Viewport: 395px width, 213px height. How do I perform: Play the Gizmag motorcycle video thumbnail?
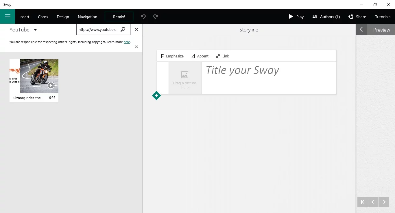pos(51,85)
